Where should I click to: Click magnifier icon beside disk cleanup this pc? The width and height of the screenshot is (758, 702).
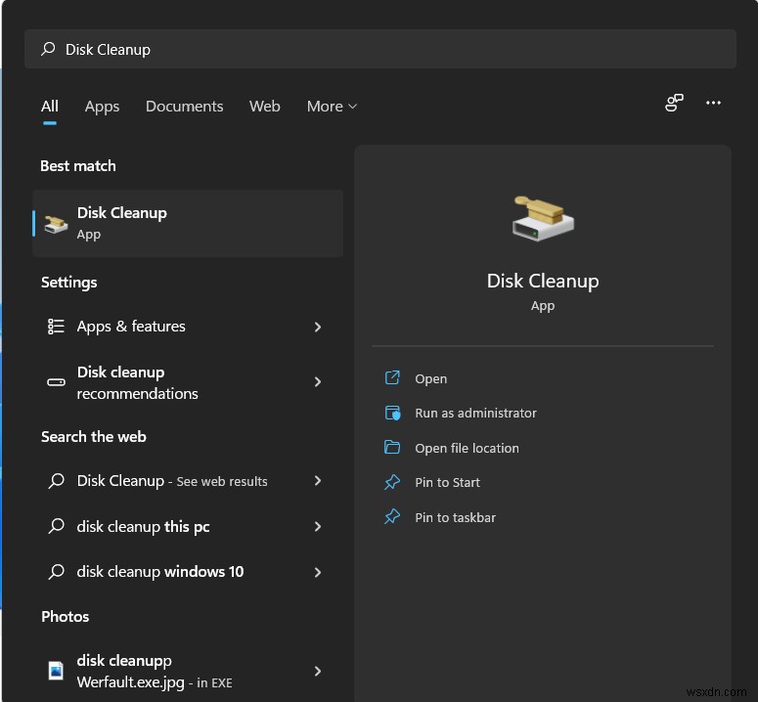click(56, 526)
